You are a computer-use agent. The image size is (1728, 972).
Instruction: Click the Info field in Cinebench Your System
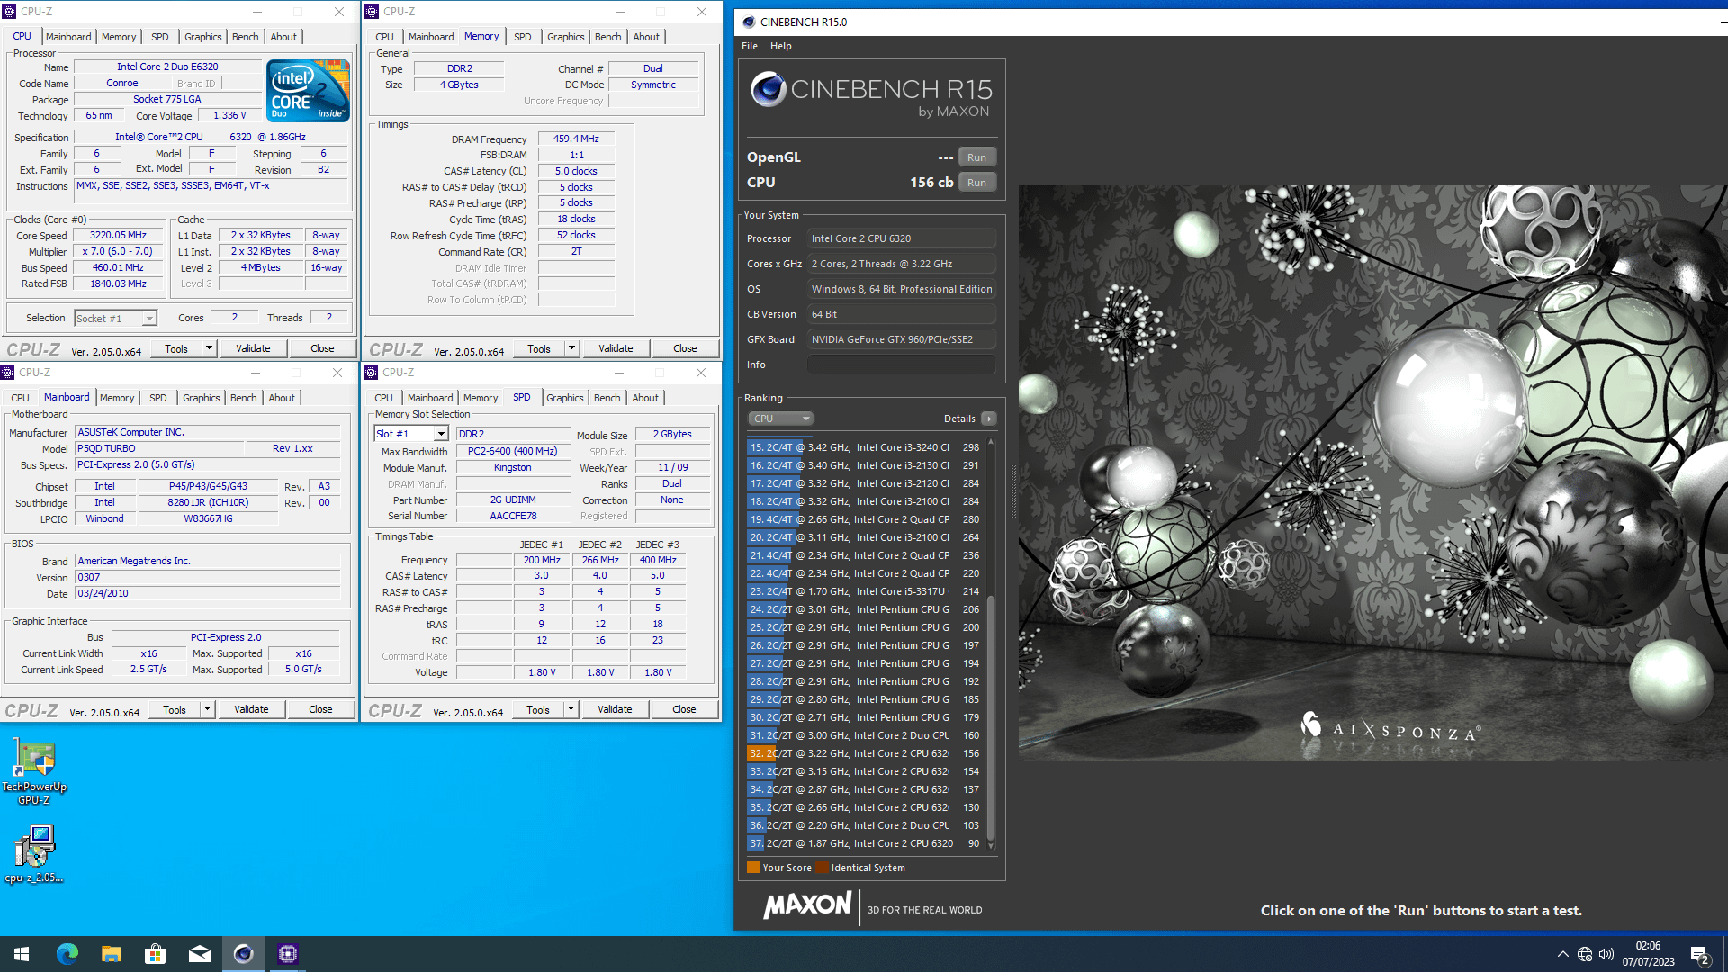902,364
